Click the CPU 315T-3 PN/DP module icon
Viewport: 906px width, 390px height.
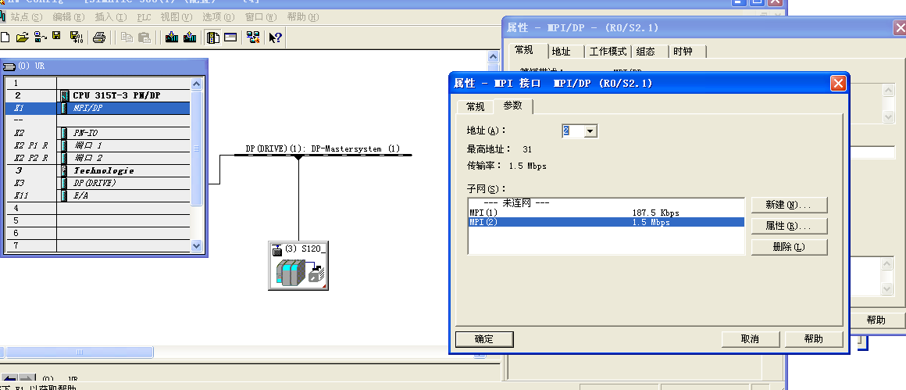coord(65,95)
